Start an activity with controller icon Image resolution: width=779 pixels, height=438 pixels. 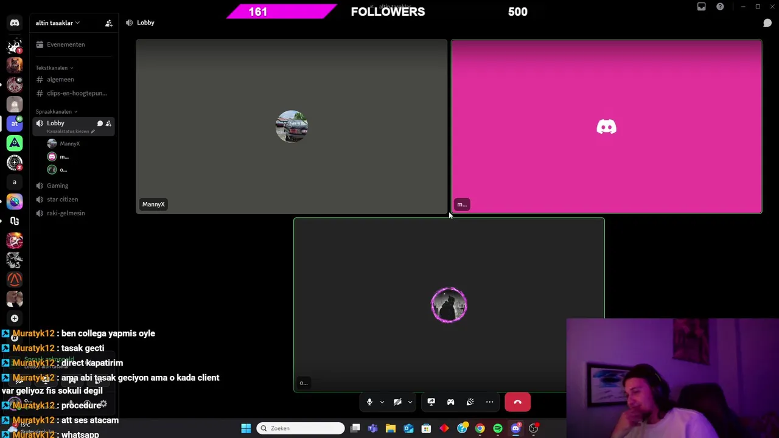(x=450, y=402)
